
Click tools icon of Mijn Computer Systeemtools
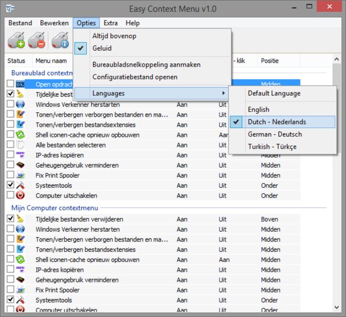pos(20,300)
